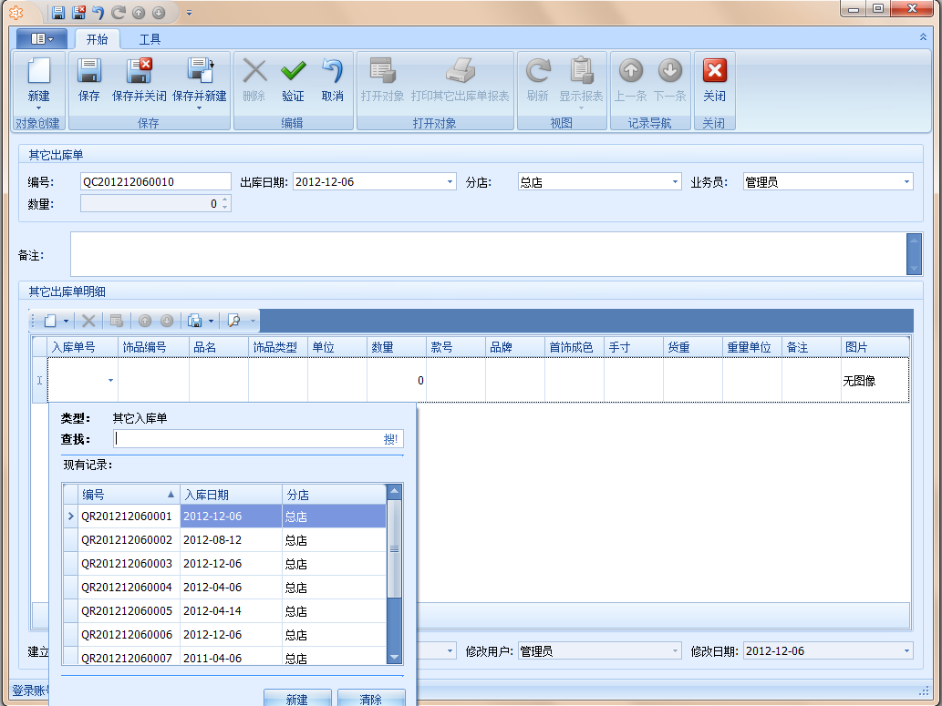Click lookup list scroll down arrow
The height and width of the screenshot is (706, 942).
pyautogui.click(x=394, y=658)
